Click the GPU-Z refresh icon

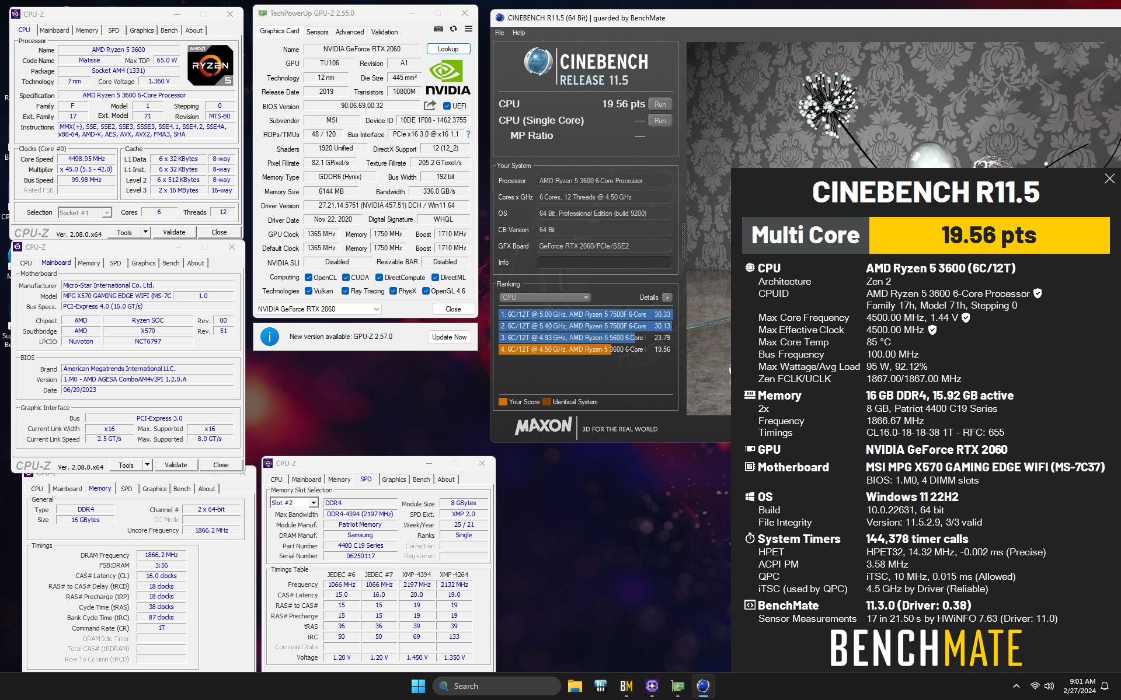[x=453, y=29]
